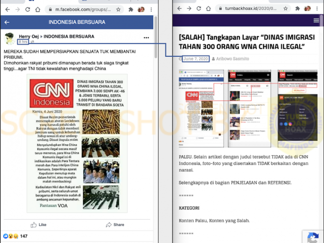Select 'Selengkapnya di bagian PENJELASAN dan REFERENSI.' text
This screenshot has width=324, height=243.
(x=235, y=183)
